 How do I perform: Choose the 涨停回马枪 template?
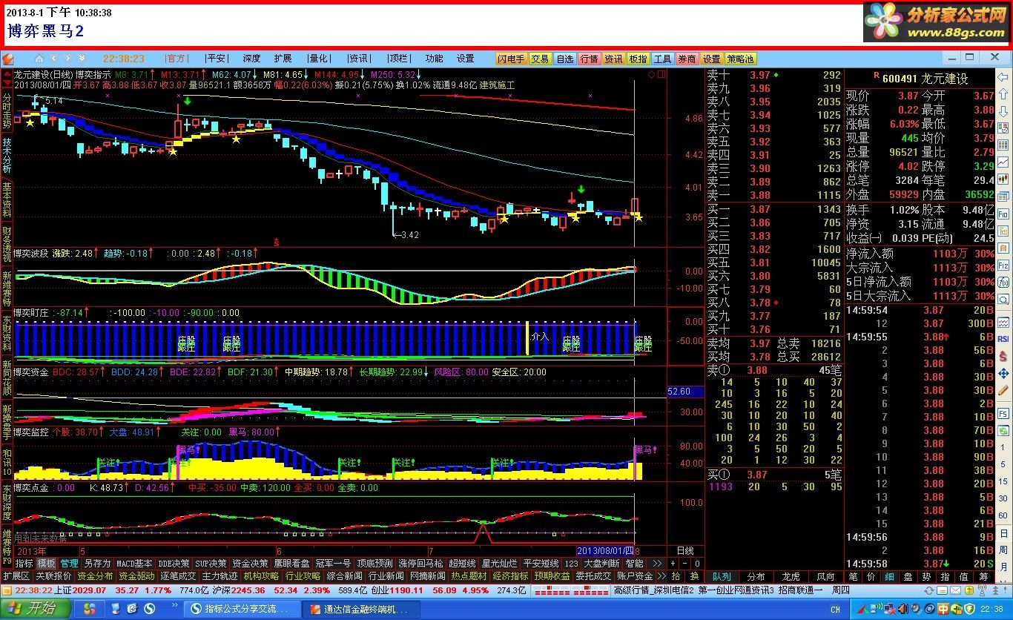click(x=420, y=564)
